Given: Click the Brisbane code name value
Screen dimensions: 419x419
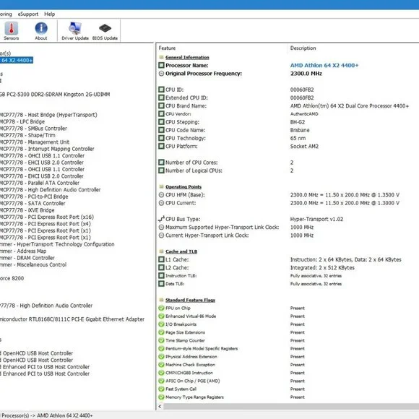Looking at the screenshot, I should [300, 130].
